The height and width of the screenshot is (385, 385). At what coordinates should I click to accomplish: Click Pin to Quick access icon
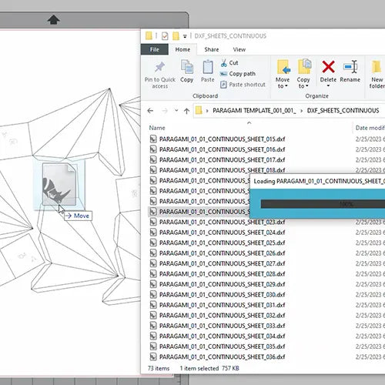click(159, 67)
